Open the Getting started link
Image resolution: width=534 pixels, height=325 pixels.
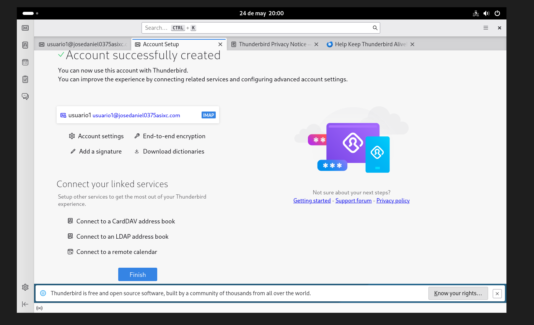coord(312,200)
